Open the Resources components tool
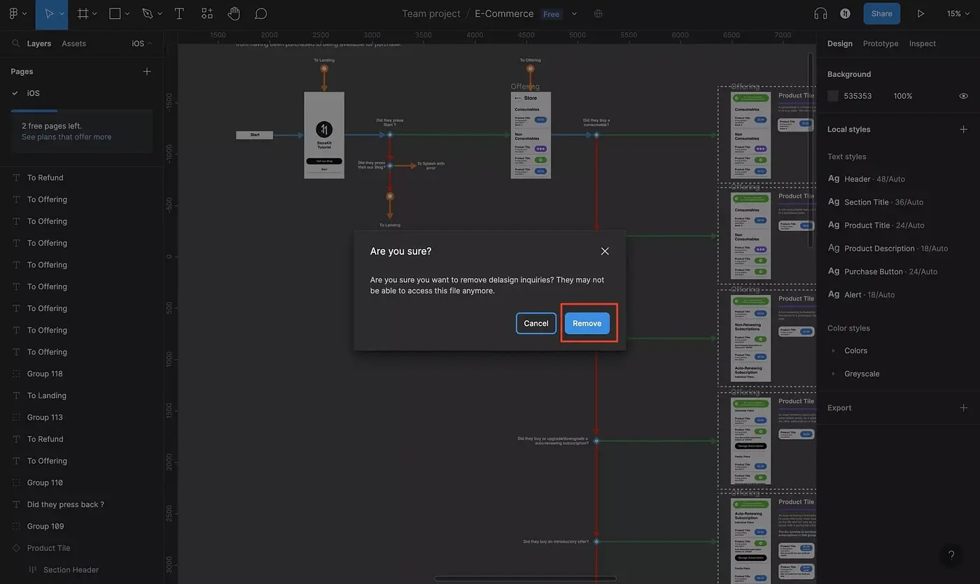 click(x=206, y=14)
